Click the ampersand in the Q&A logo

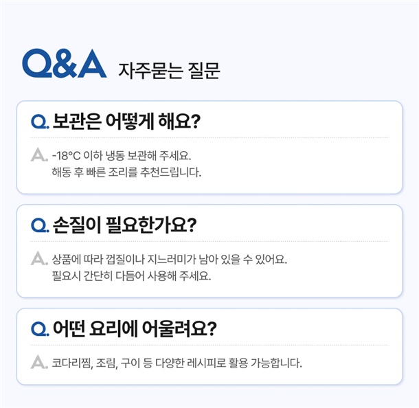click(x=65, y=64)
